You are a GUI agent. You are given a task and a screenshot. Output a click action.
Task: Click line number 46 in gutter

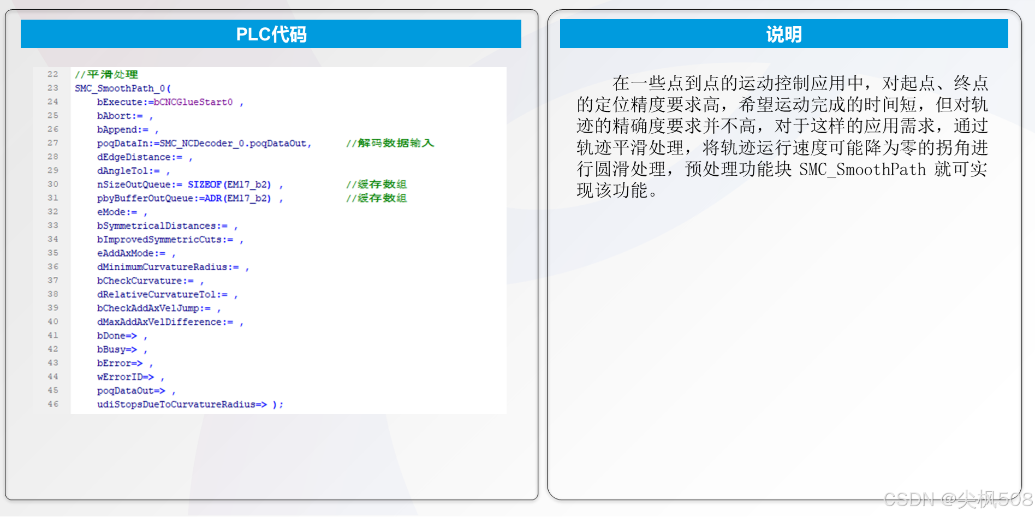[52, 405]
